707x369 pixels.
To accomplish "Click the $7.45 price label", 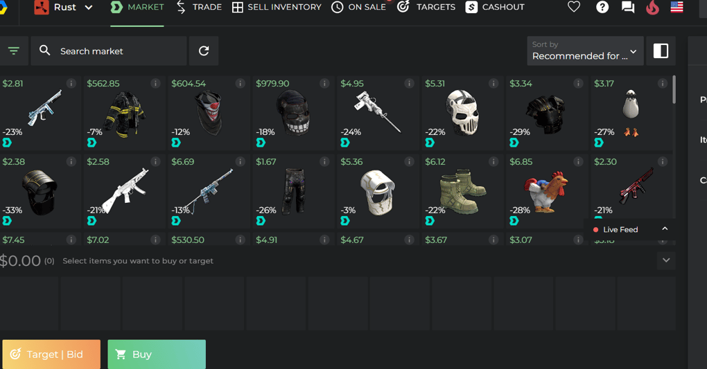I will (x=14, y=240).
